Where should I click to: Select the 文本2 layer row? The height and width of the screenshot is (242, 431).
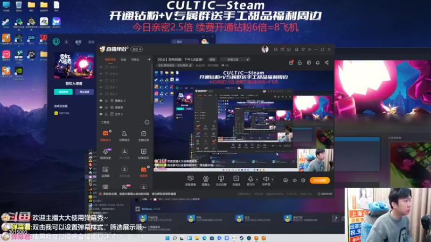coord(125,114)
